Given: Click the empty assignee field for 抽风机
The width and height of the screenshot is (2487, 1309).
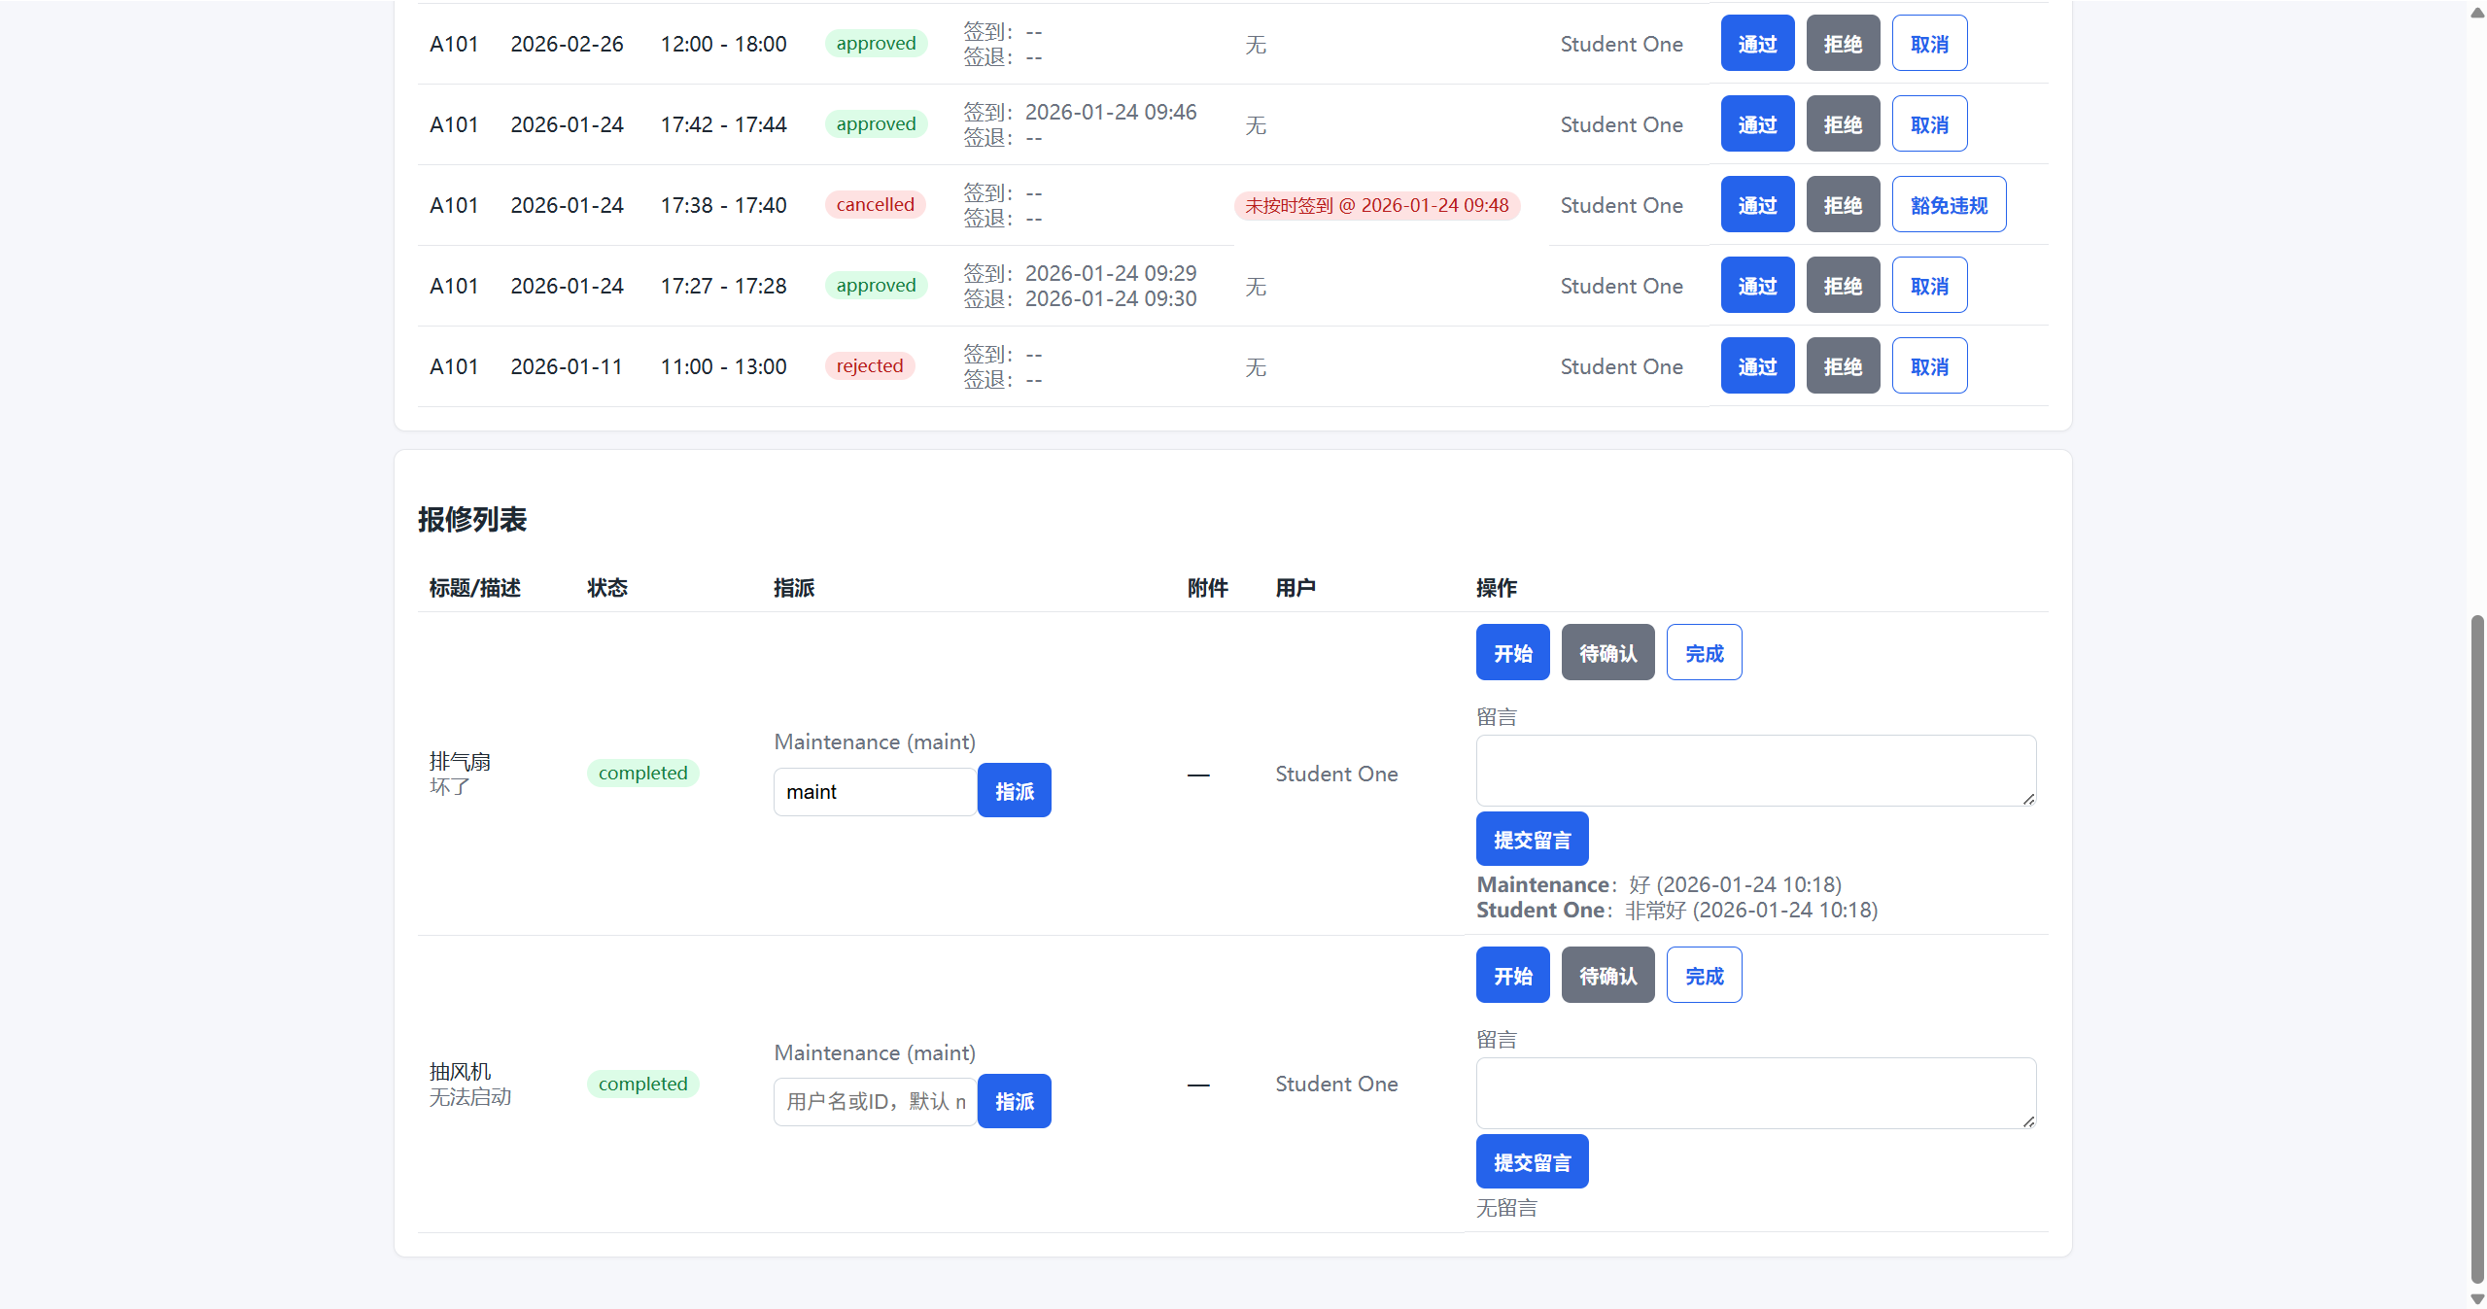Looking at the screenshot, I should click(x=874, y=1102).
